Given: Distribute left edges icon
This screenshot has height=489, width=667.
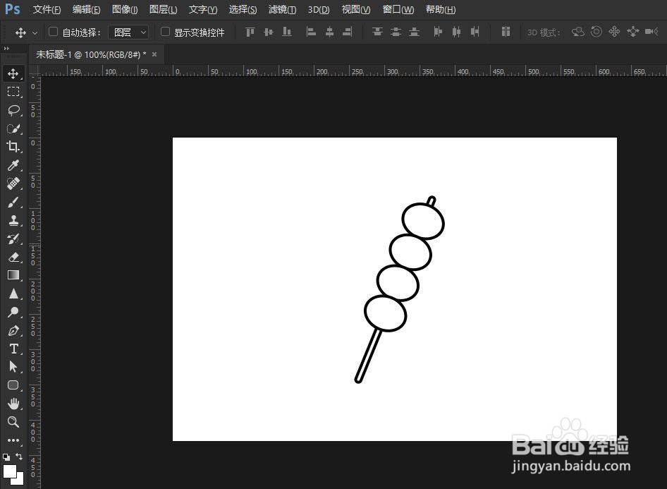Looking at the screenshot, I should (x=438, y=32).
